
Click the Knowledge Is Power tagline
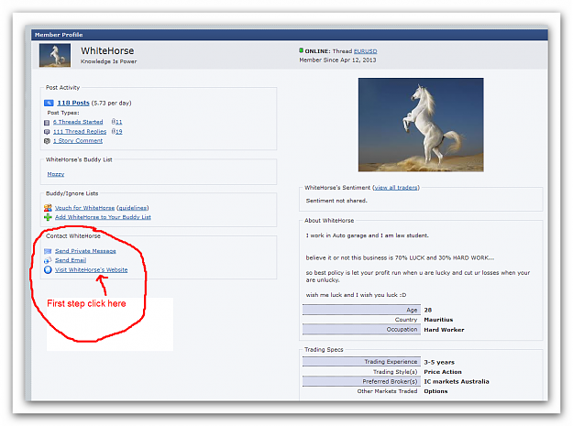click(108, 61)
